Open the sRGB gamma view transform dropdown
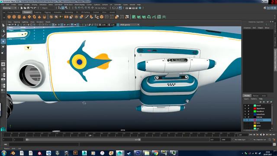Screen dimensions: 277x156 coord(129,25)
